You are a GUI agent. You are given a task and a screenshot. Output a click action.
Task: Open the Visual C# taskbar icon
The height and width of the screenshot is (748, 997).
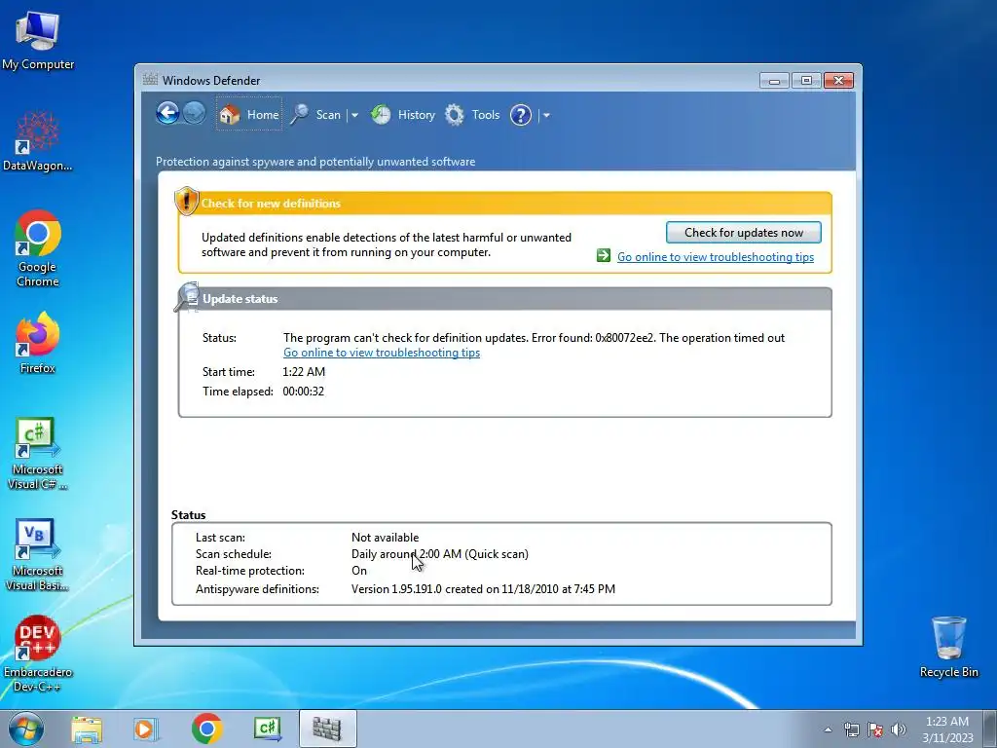coord(267,729)
